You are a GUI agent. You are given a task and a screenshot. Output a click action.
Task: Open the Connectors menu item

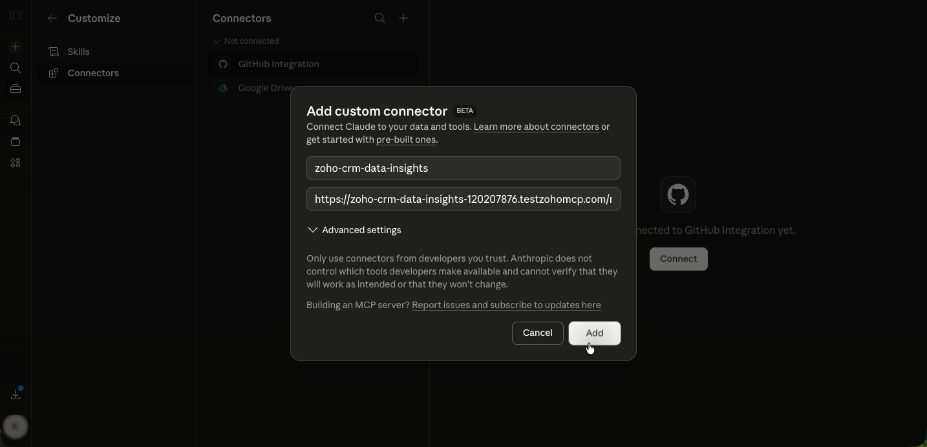114,73
